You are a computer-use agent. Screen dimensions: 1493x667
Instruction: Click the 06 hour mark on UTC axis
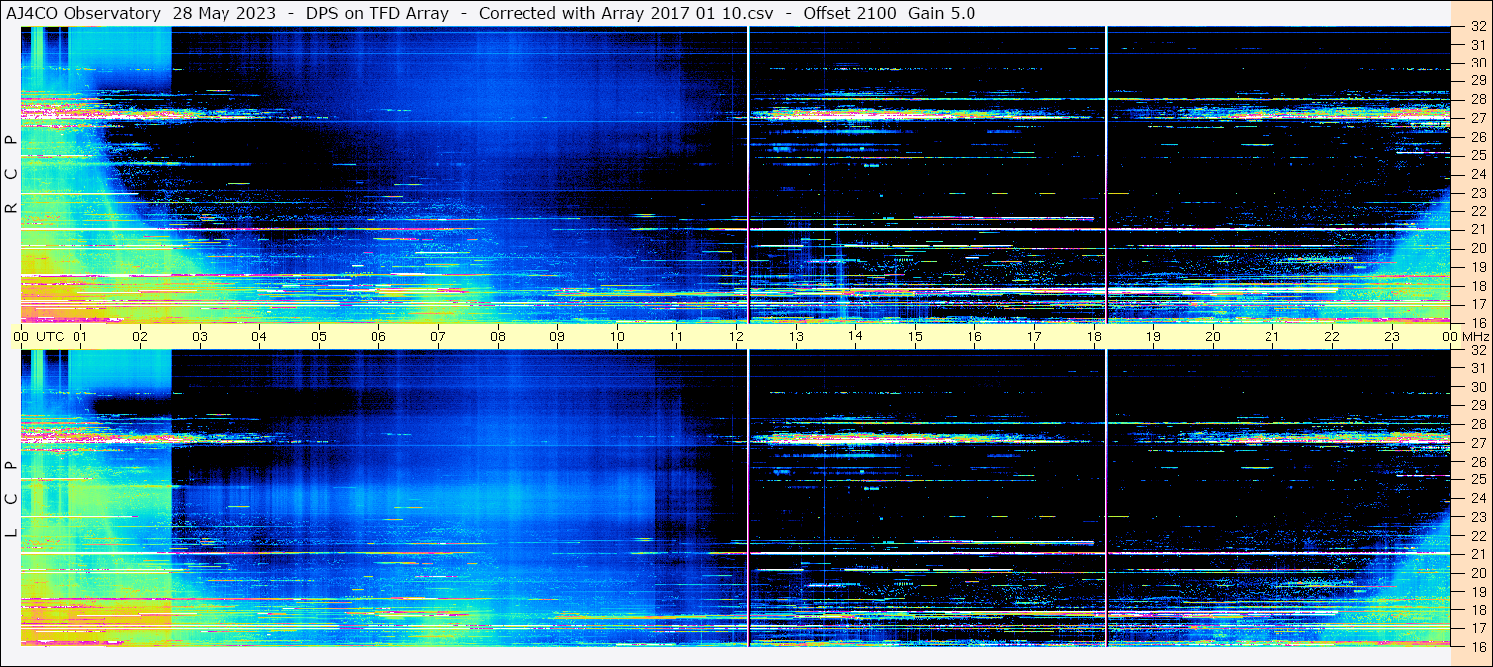(x=378, y=336)
